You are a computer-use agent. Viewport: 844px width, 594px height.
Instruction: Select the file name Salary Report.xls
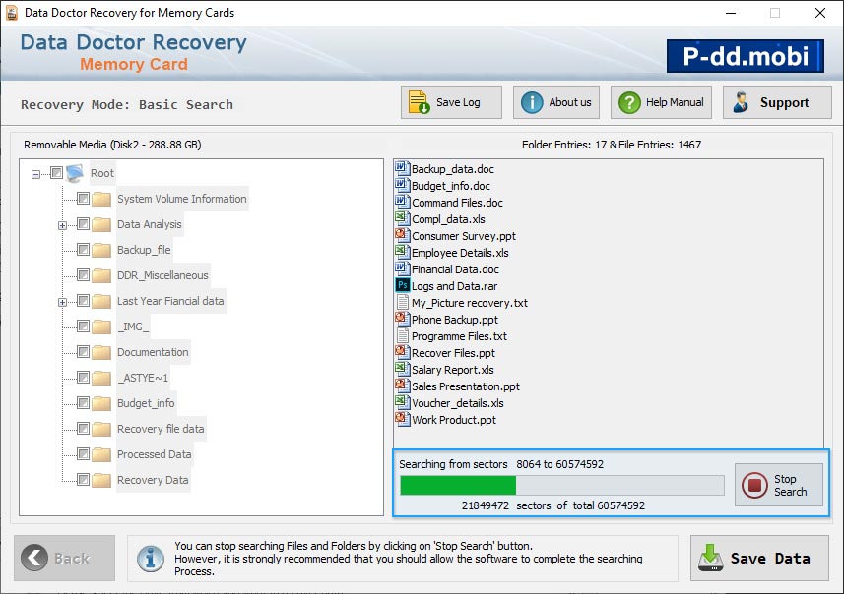(453, 370)
